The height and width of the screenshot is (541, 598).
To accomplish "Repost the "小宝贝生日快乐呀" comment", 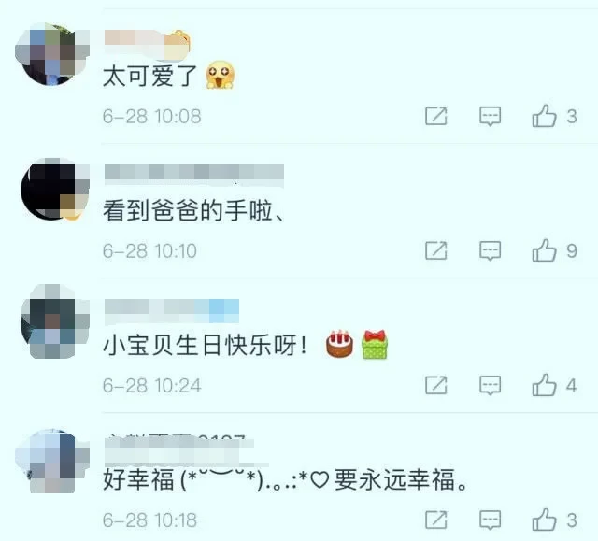I will pyautogui.click(x=436, y=385).
